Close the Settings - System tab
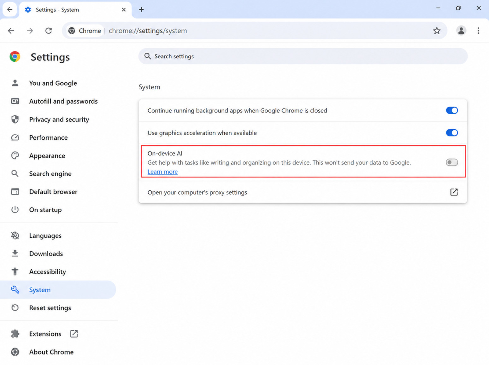The width and height of the screenshot is (489, 365). coord(124,9)
